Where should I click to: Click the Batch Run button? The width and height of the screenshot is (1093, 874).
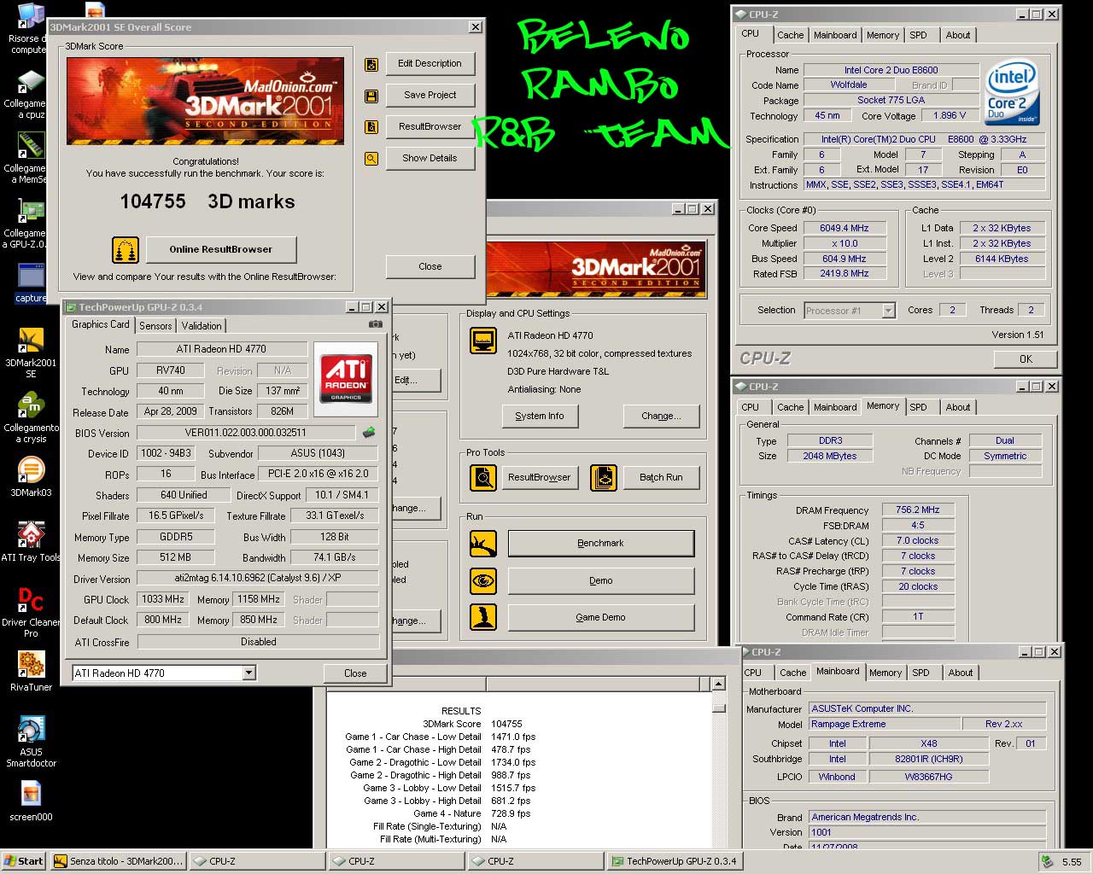pyautogui.click(x=661, y=477)
